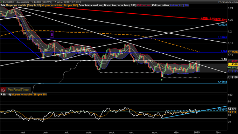Click RSI Moyenne mobile (Simple 10) label
Screen dimensions: 238x134
29,95
